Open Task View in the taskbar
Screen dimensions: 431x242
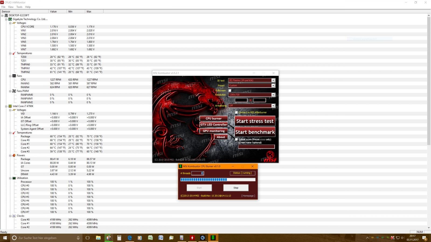point(88,238)
